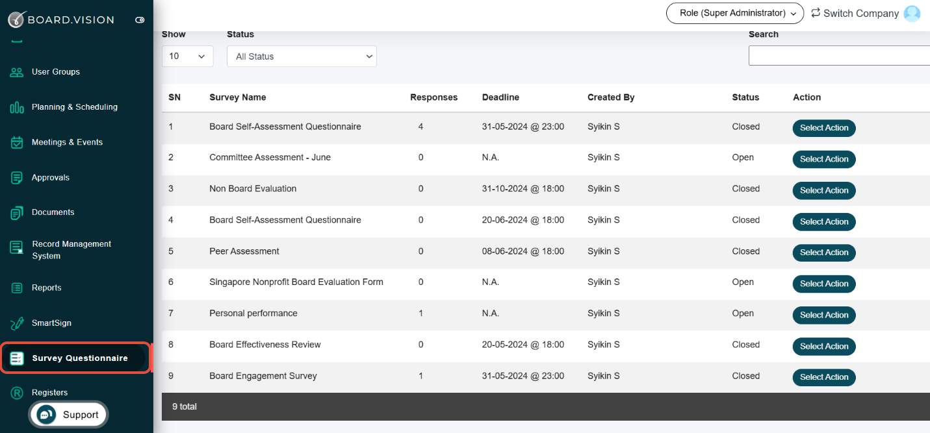Navigate to Documents
Screen dimensions: 930x433
pyautogui.click(x=53, y=212)
